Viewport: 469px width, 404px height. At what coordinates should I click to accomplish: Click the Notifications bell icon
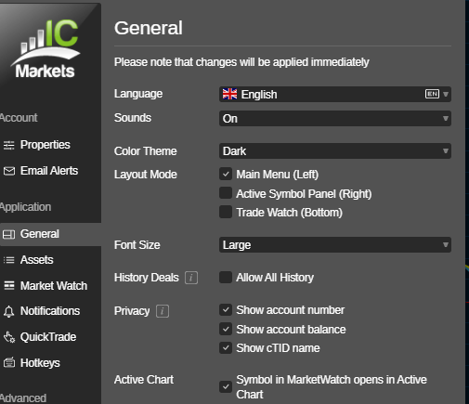click(x=9, y=311)
